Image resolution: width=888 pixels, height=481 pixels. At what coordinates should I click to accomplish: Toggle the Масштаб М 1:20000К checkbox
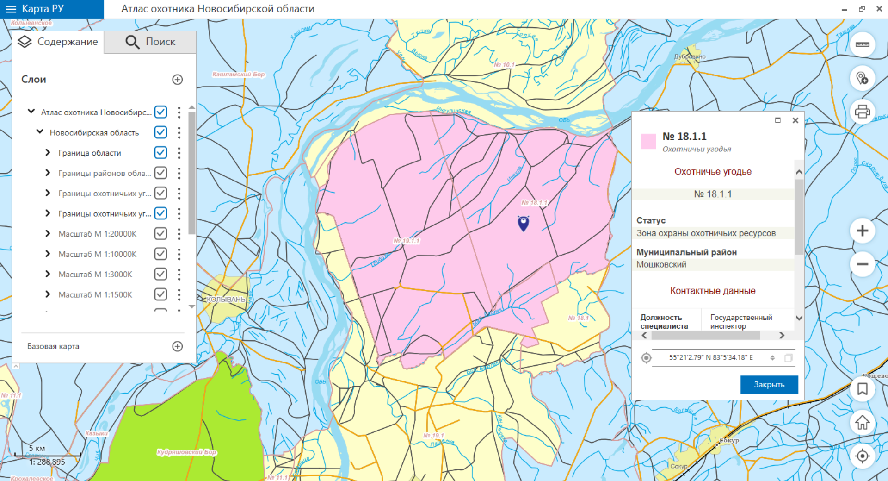pyautogui.click(x=160, y=234)
